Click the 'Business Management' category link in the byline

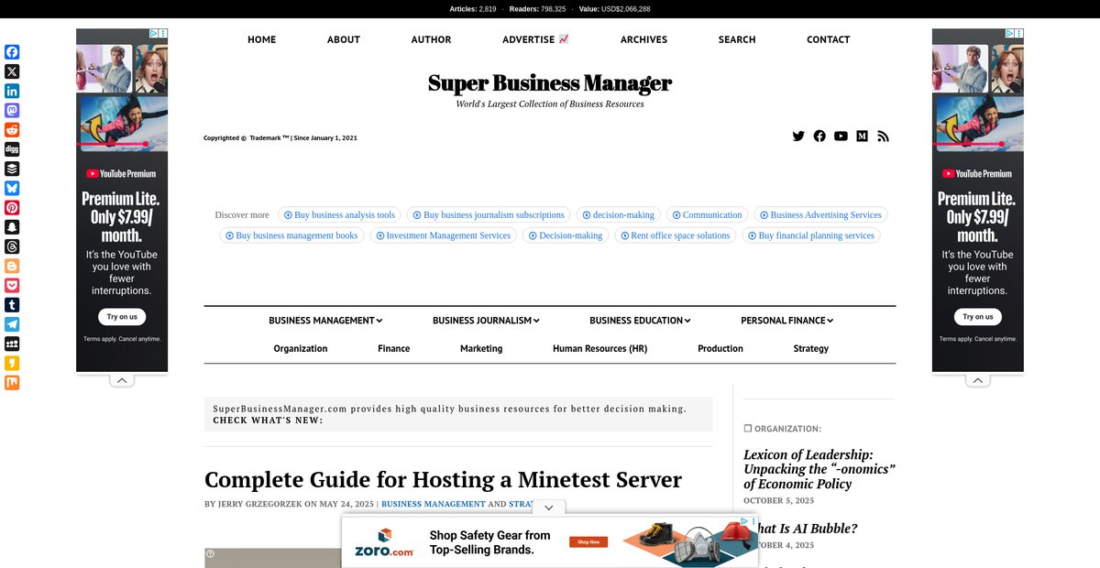(434, 504)
